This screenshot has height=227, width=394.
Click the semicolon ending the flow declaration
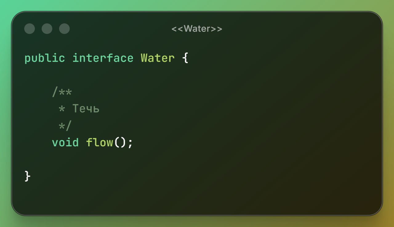click(130, 143)
